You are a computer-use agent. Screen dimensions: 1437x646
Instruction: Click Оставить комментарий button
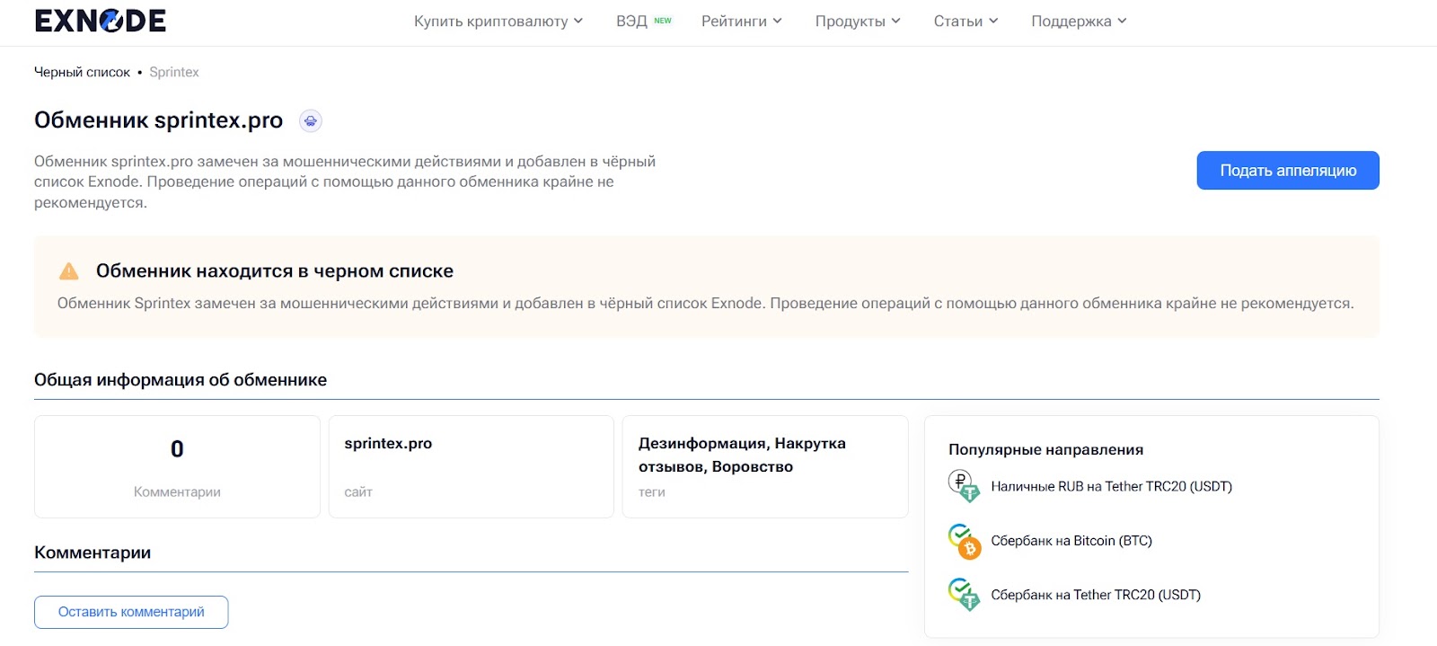coord(131,612)
